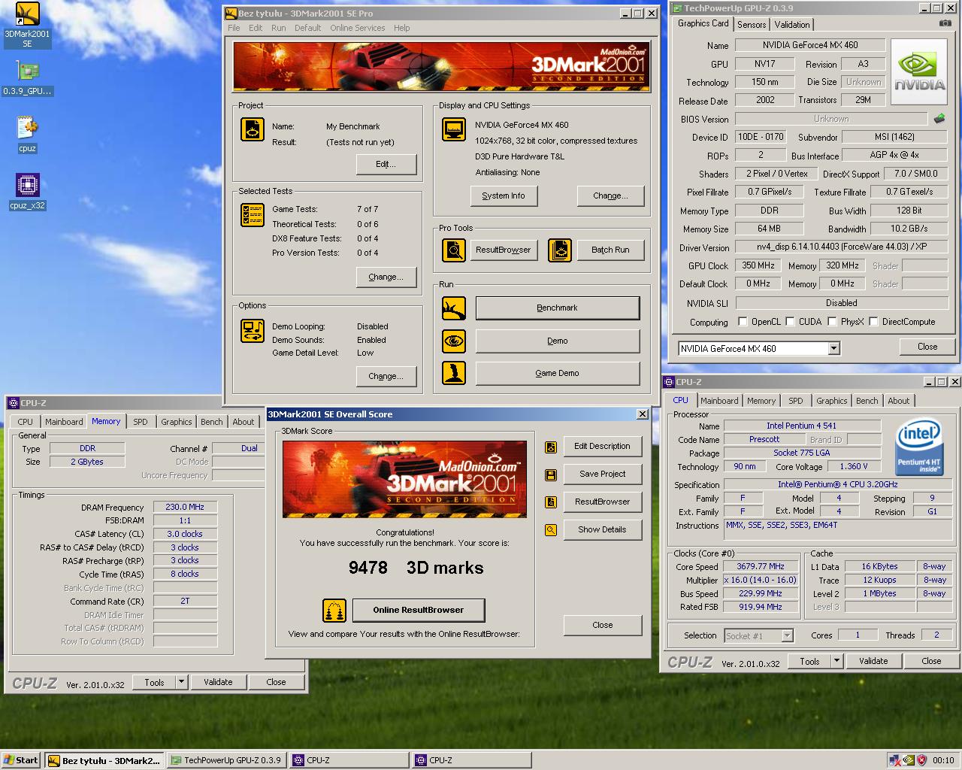Click the 'Intel Pentium 4 541' name value
The image size is (962, 770).
(801, 426)
